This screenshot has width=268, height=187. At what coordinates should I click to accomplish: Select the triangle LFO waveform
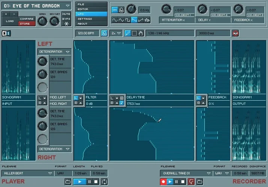click(121, 20)
